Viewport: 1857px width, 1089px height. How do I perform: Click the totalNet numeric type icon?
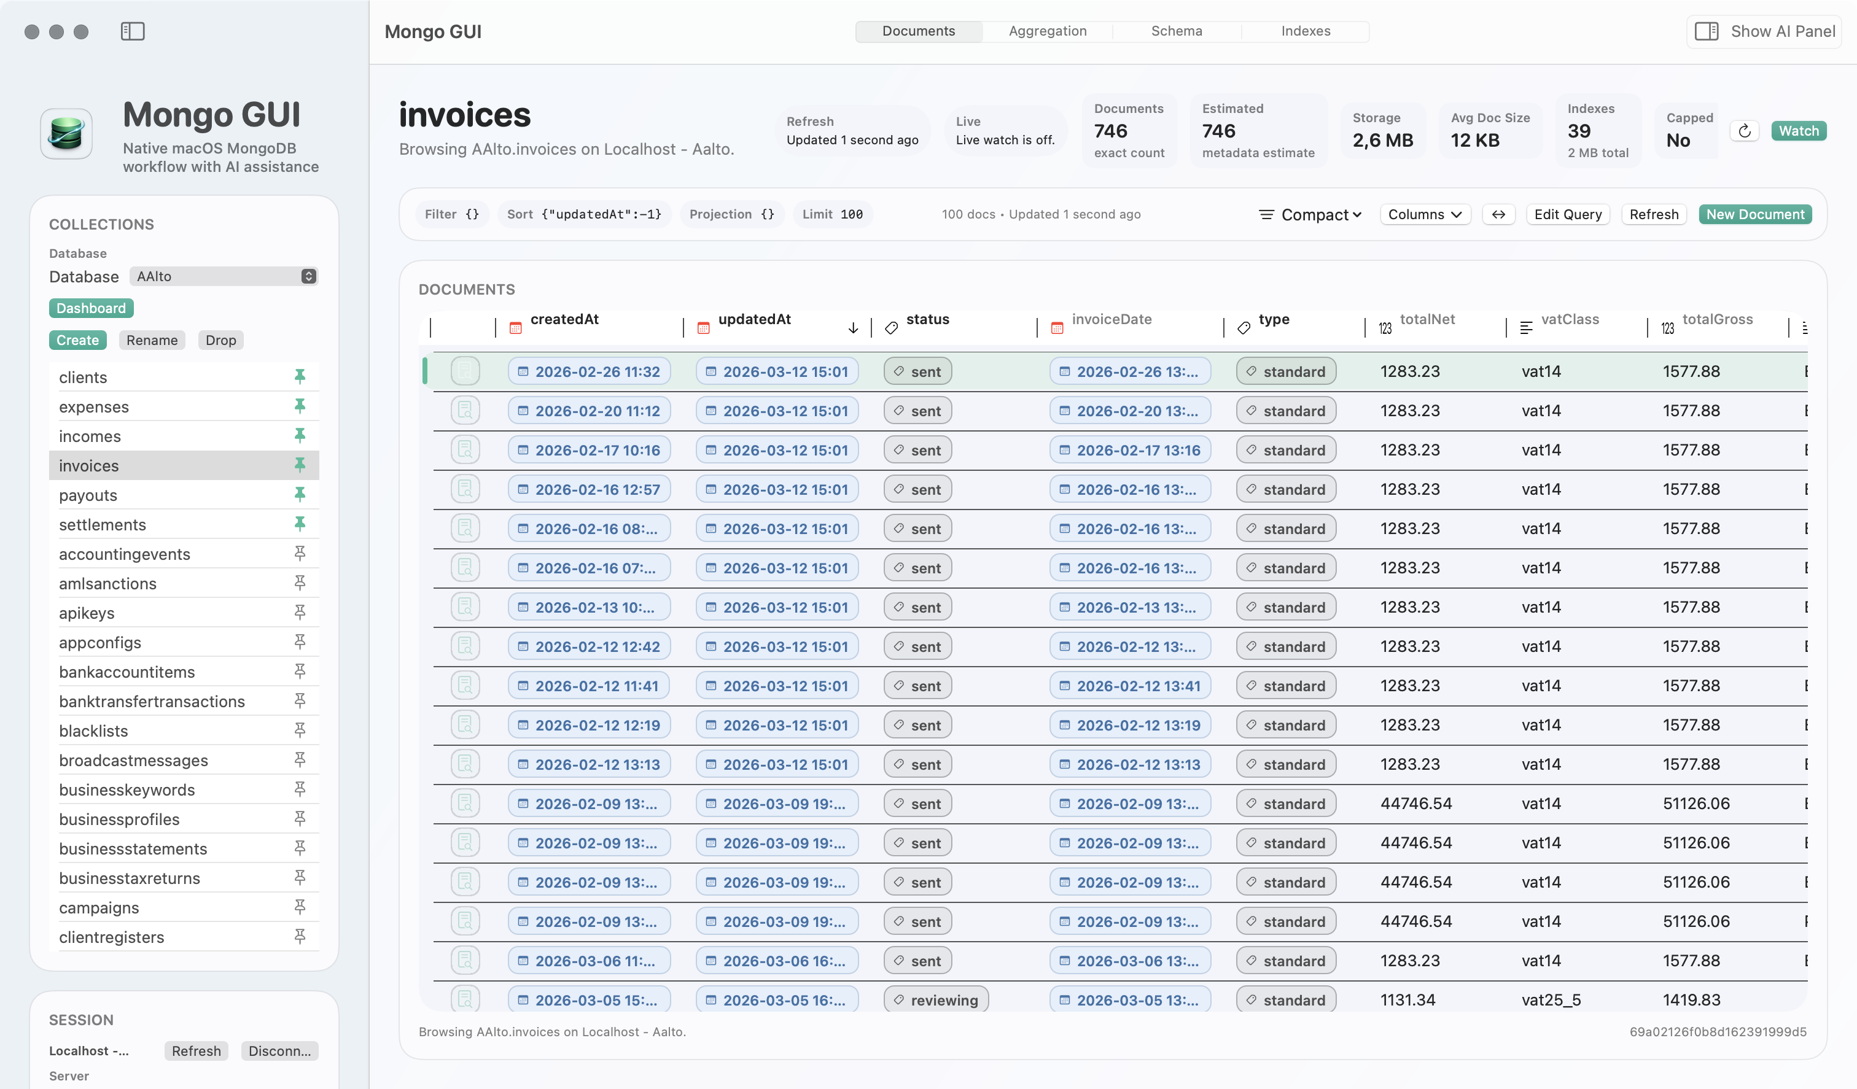1385,328
